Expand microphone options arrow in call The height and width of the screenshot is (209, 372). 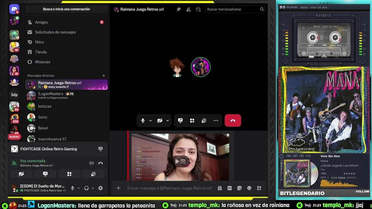point(150,120)
